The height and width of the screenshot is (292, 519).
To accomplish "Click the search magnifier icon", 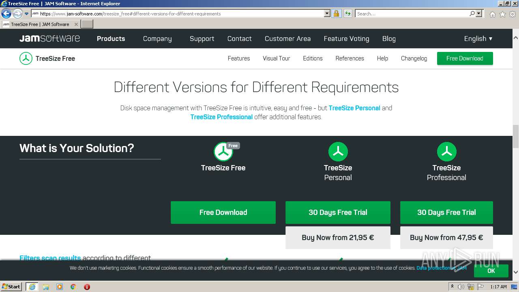I will [472, 13].
